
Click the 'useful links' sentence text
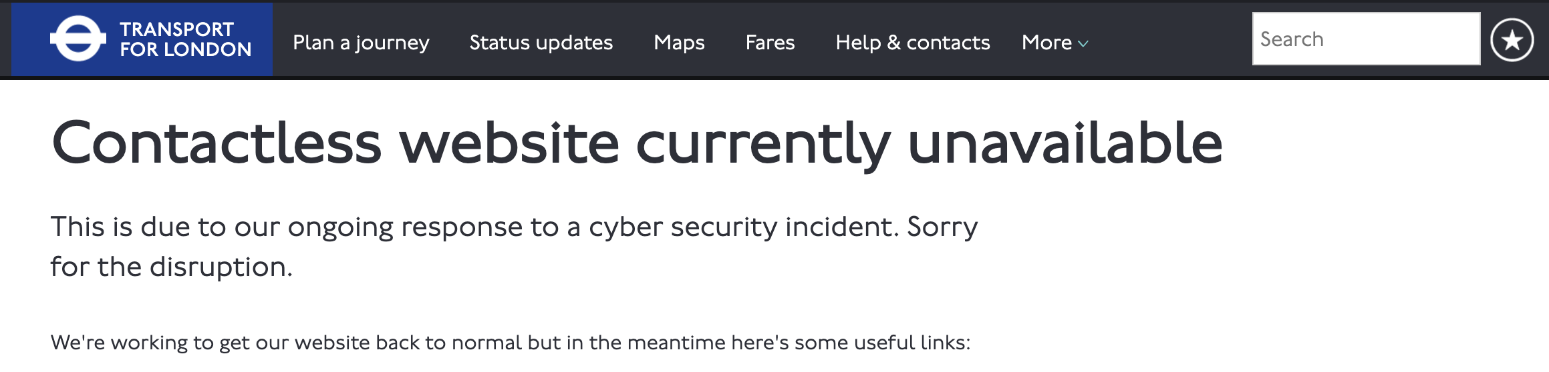[511, 343]
